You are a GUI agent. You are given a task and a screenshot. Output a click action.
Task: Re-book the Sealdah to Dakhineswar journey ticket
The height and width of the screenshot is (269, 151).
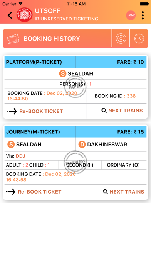[34, 192]
